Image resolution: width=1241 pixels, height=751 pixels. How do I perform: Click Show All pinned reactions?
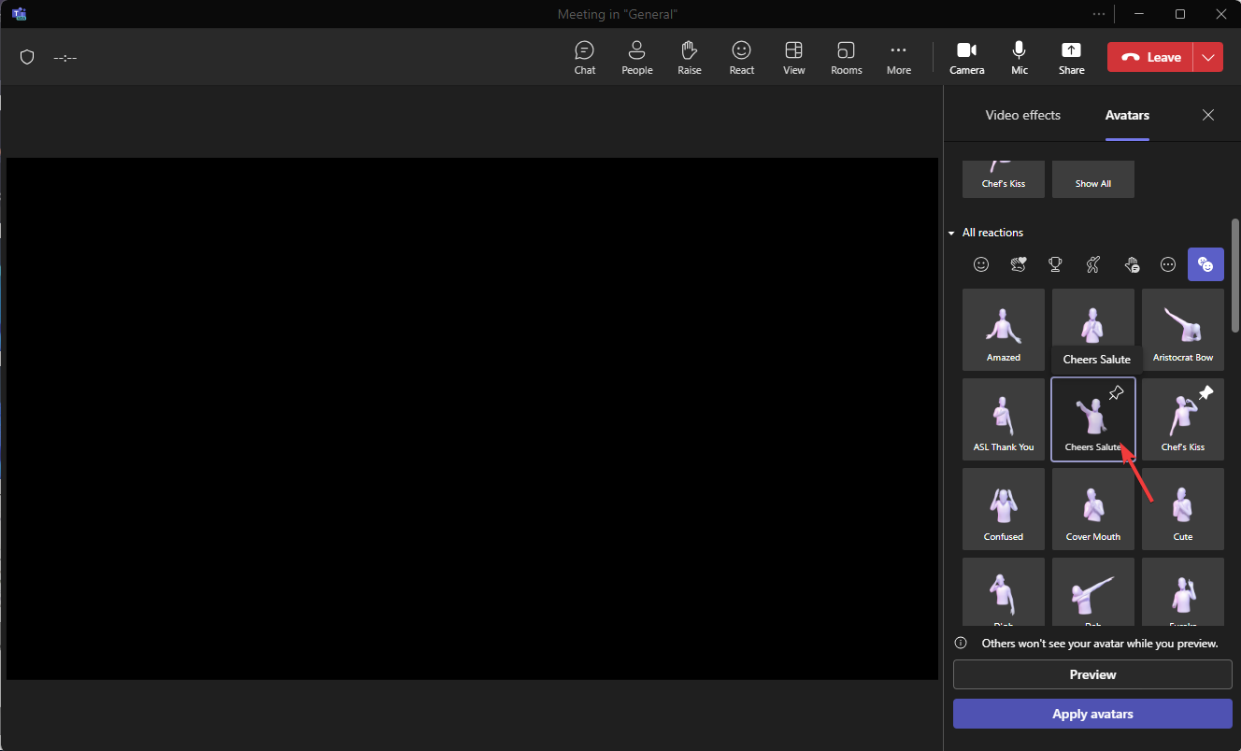coord(1093,177)
